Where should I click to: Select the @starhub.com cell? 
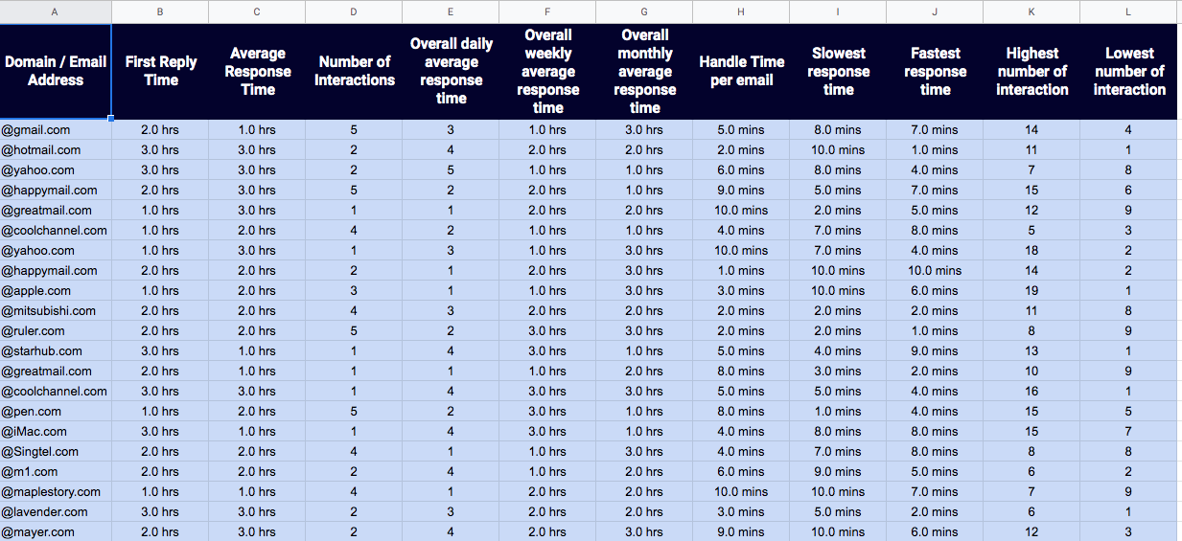[56, 350]
